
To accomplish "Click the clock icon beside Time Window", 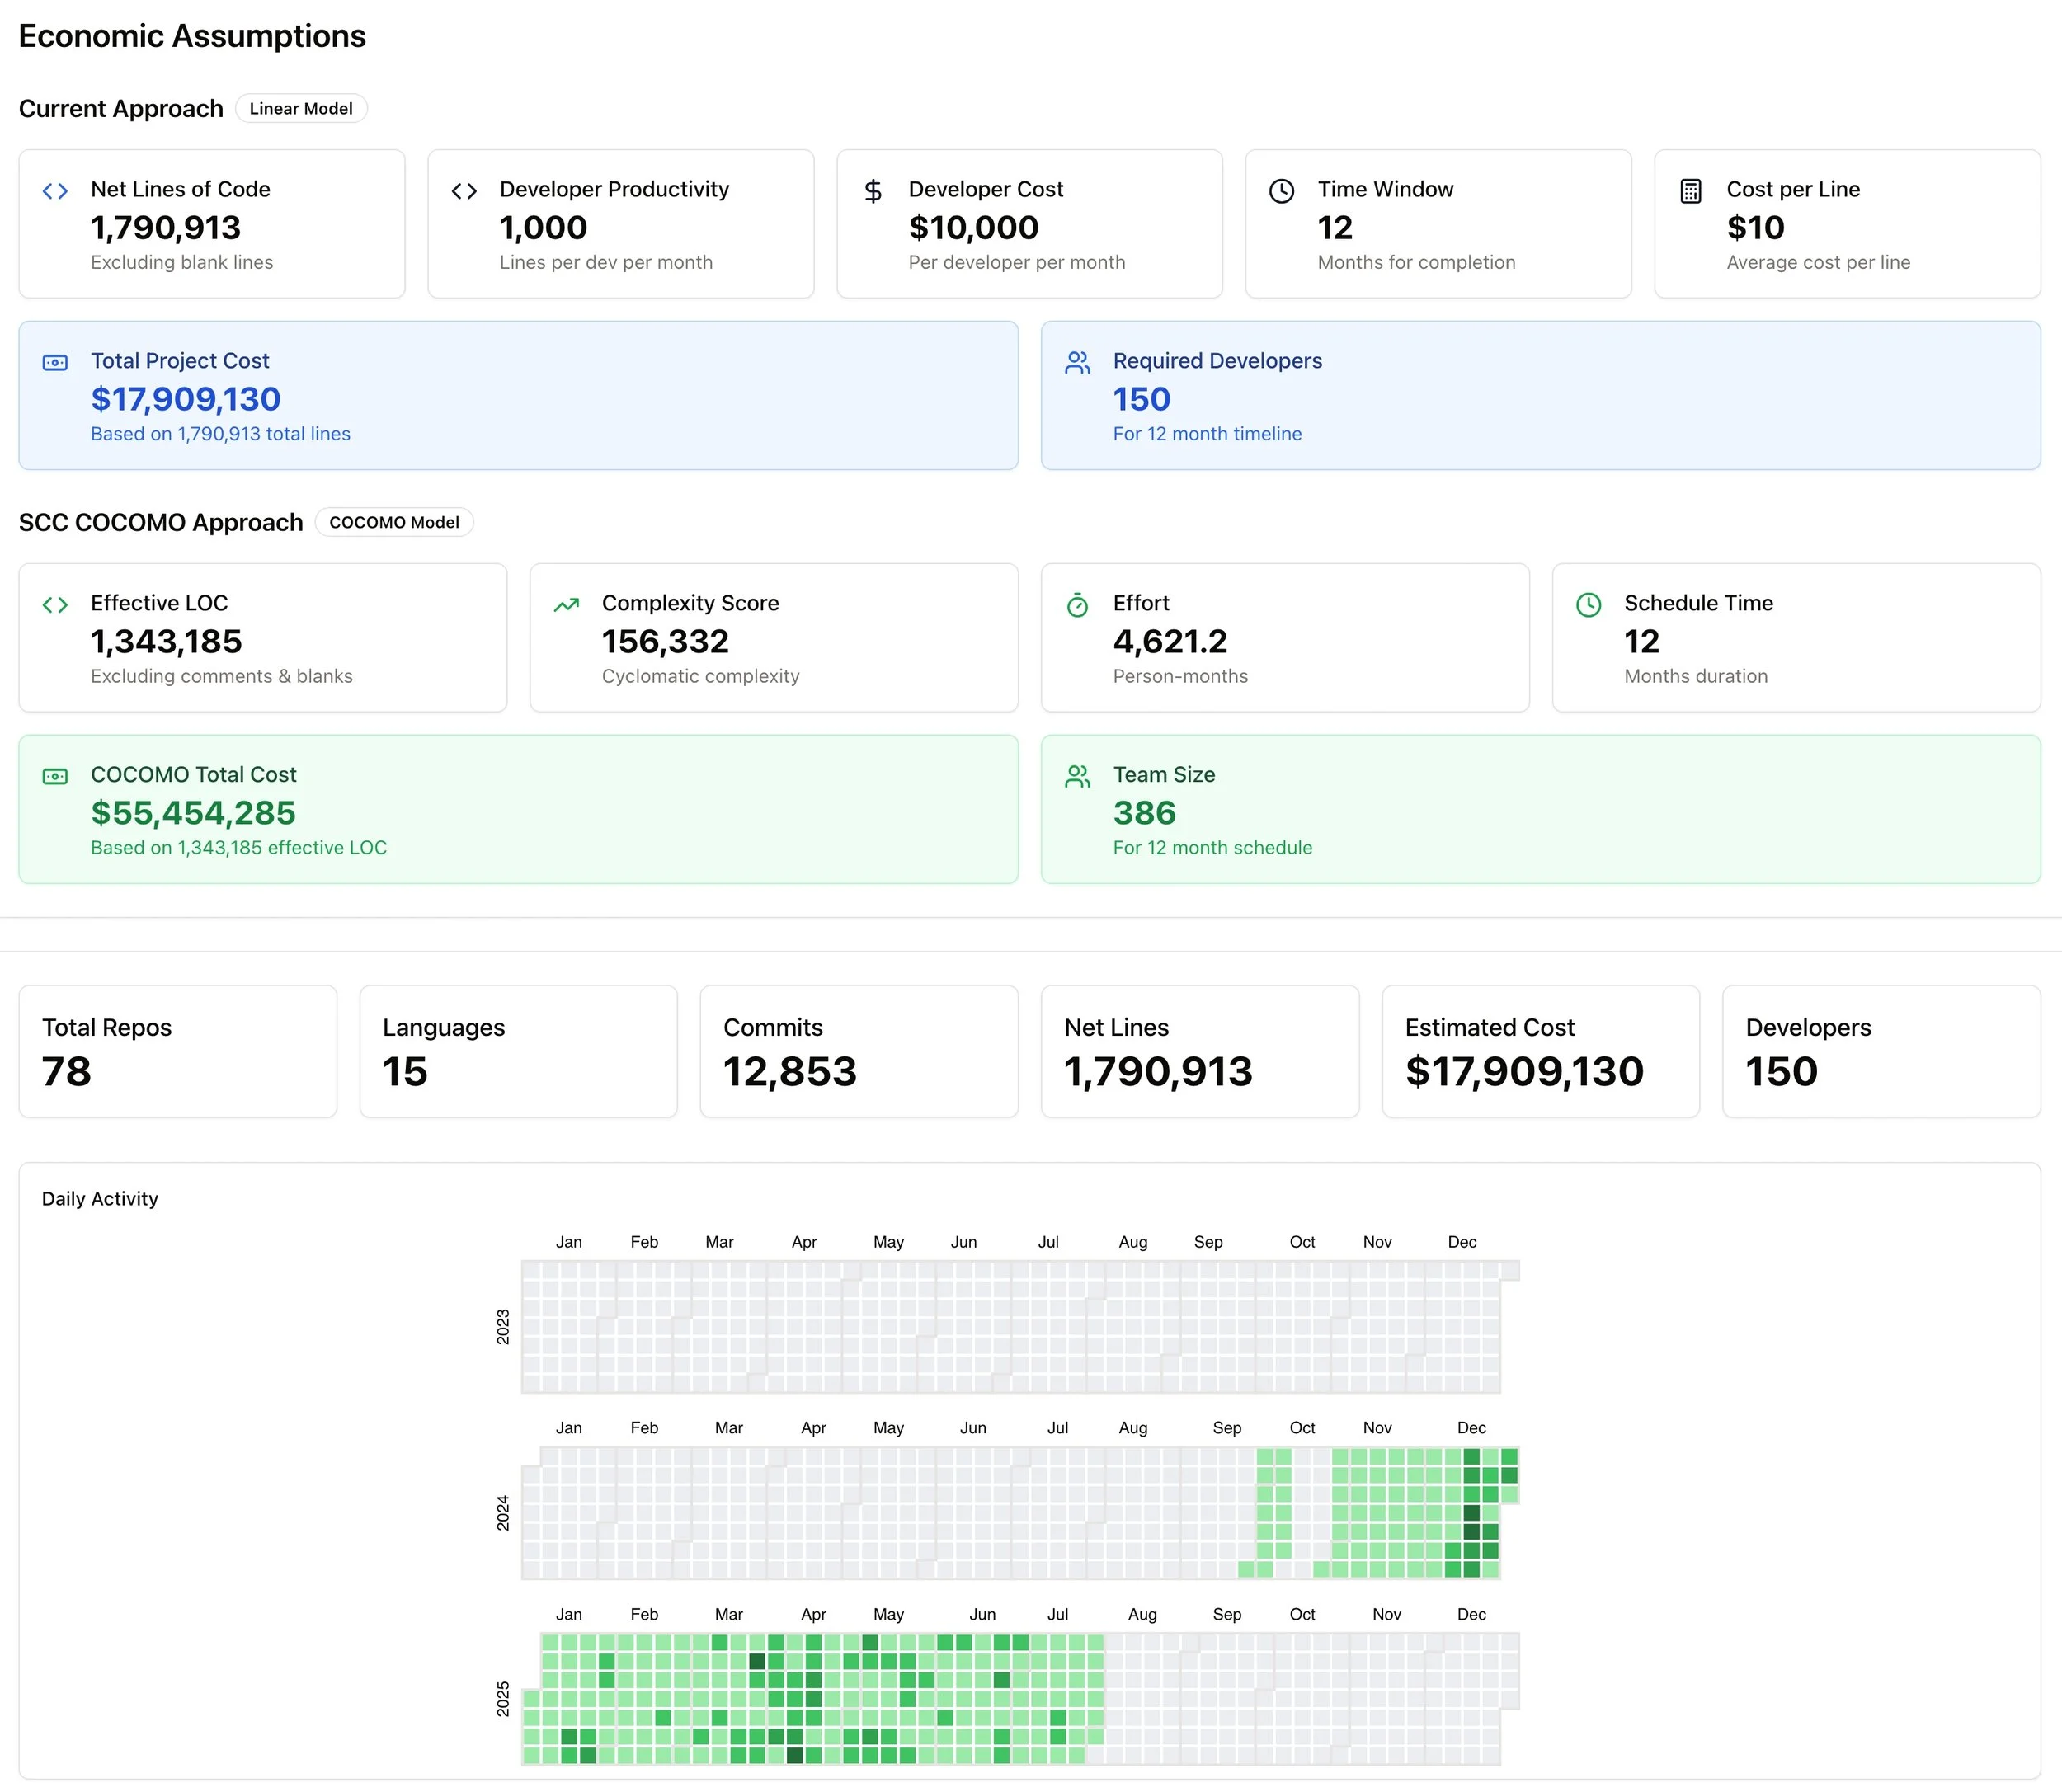I will tap(1282, 191).
